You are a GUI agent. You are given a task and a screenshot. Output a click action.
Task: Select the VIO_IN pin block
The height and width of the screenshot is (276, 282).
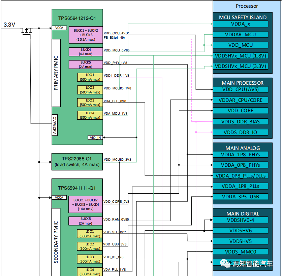coord(95,137)
